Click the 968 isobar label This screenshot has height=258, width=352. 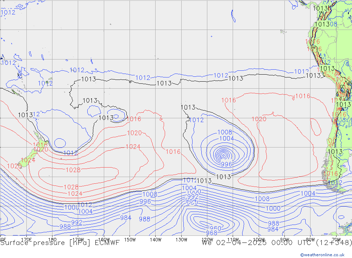pyautogui.click(x=212, y=233)
